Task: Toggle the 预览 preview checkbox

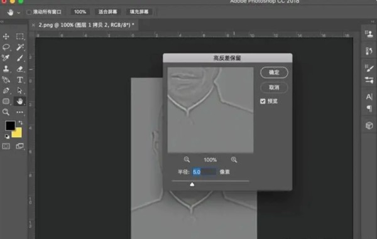Action: click(x=263, y=101)
